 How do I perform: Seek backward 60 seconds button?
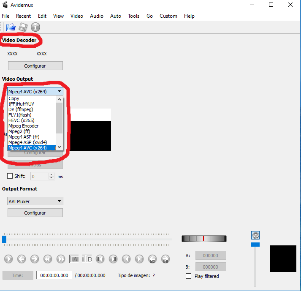click(x=152, y=259)
